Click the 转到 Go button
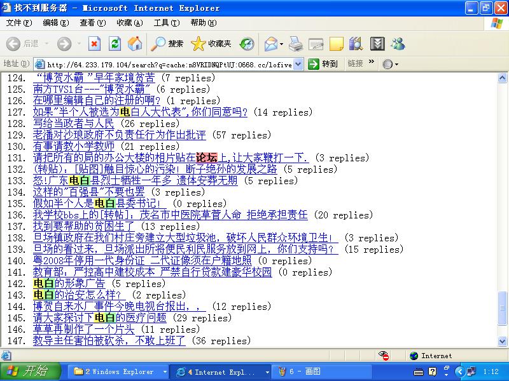 point(323,64)
